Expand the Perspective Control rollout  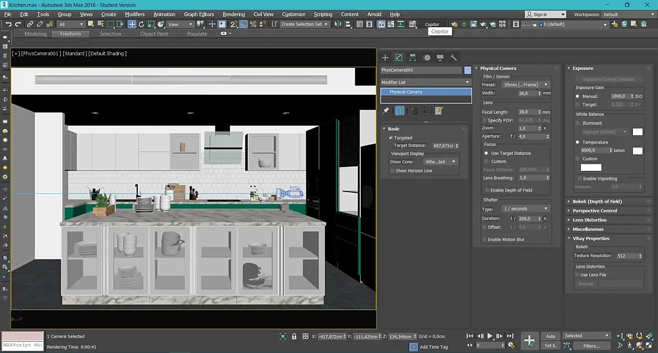(595, 210)
